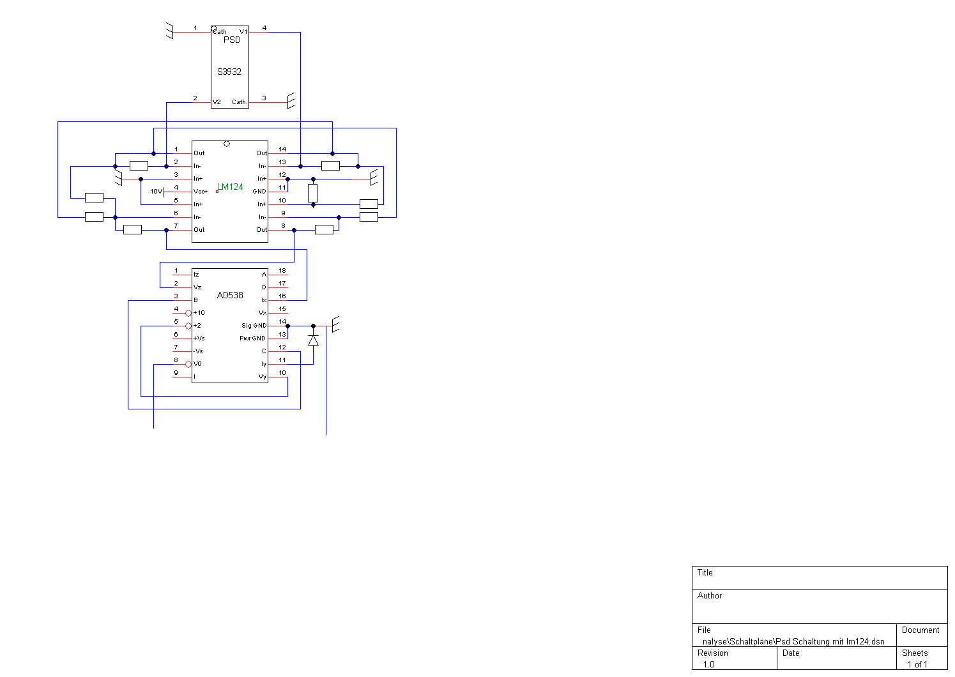Image resolution: width=955 pixels, height=677 pixels.
Task: Select the Ix pin 16 on AD538
Action: (264, 300)
